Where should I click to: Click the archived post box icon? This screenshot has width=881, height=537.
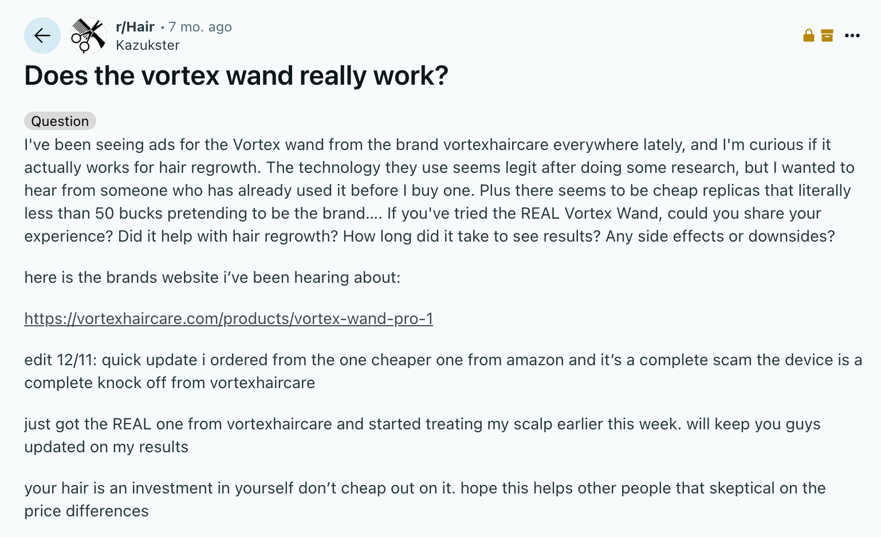827,35
